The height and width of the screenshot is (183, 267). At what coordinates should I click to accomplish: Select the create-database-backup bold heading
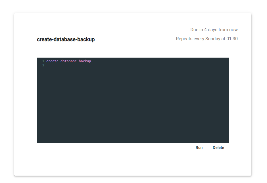pyautogui.click(x=66, y=39)
